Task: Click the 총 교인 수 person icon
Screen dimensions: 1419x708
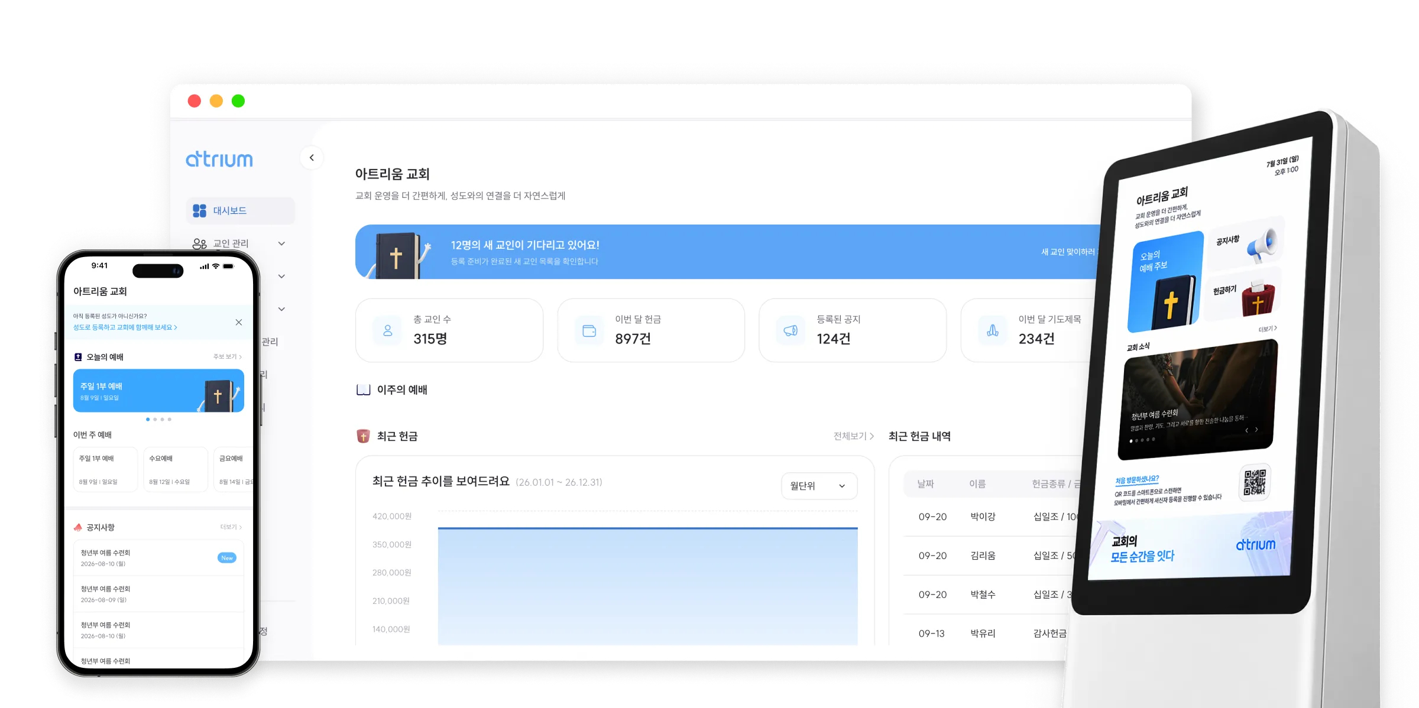Action: click(387, 330)
